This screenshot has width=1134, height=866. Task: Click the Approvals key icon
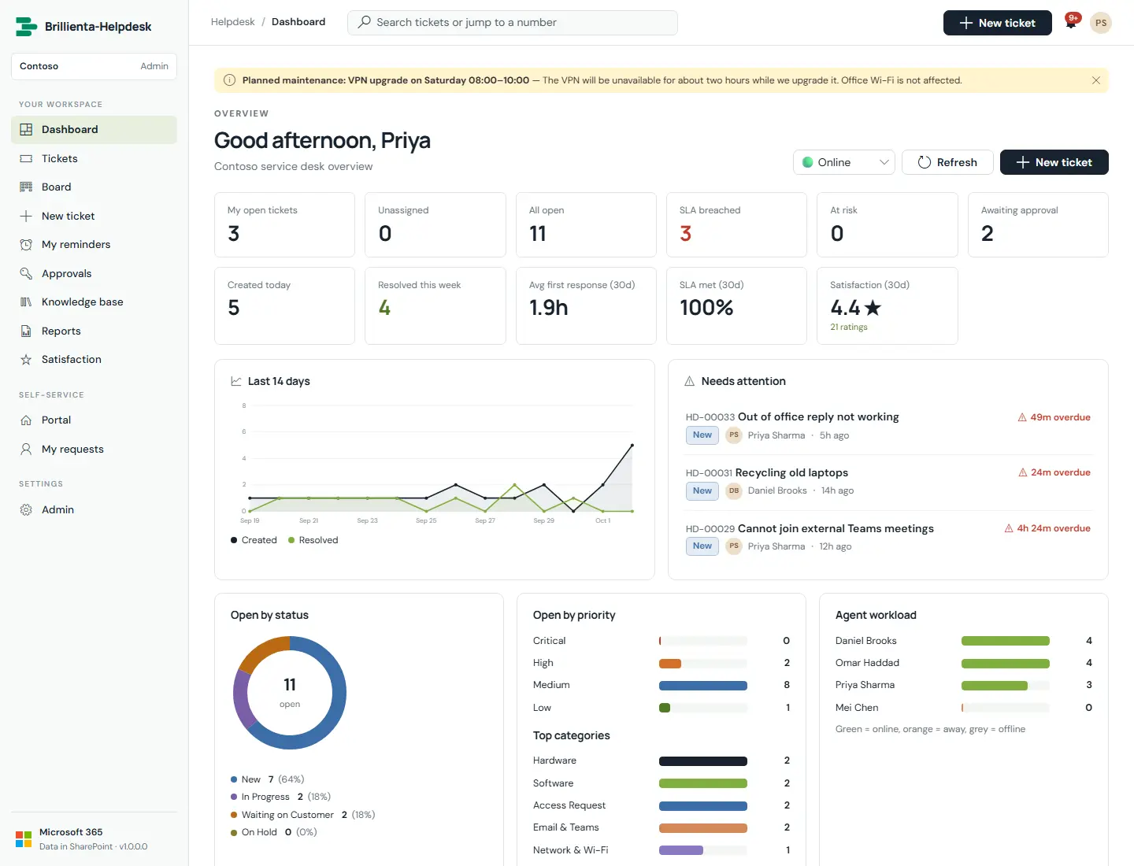coord(26,274)
